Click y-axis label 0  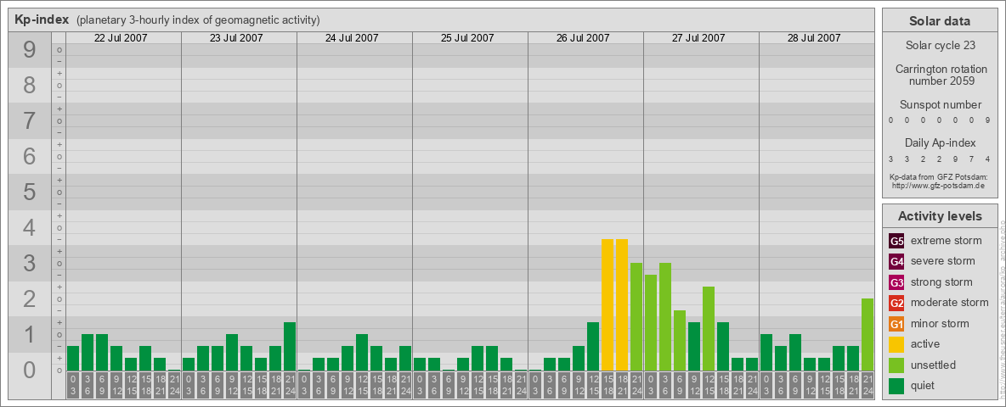click(29, 370)
